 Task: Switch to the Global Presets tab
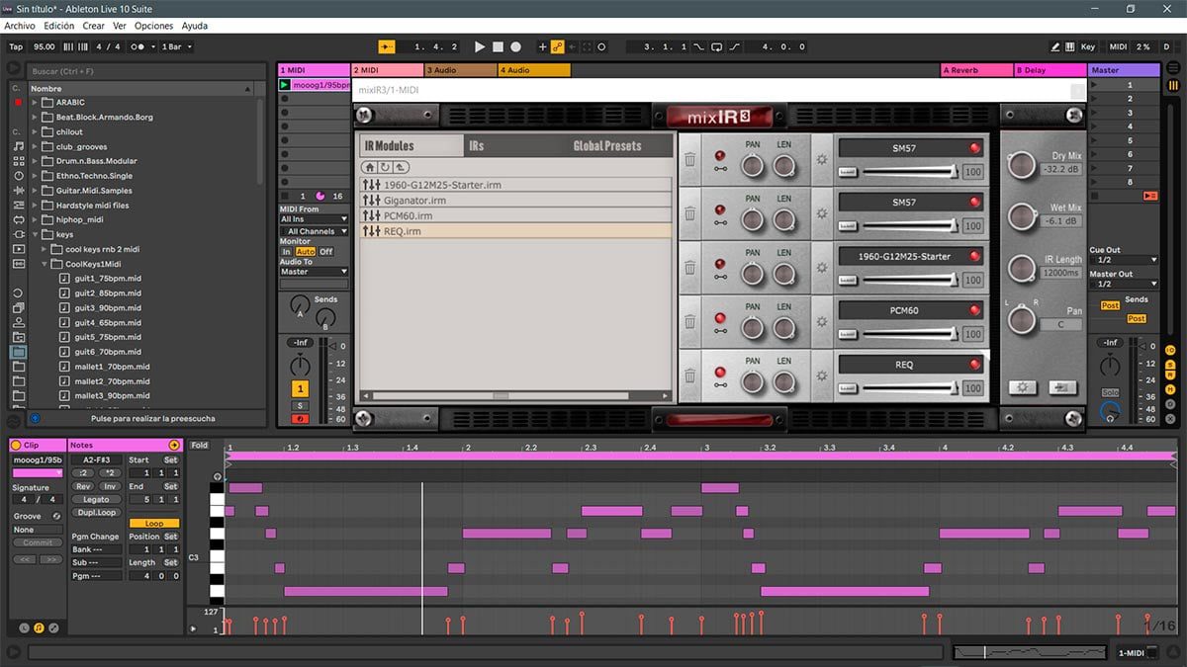(607, 146)
